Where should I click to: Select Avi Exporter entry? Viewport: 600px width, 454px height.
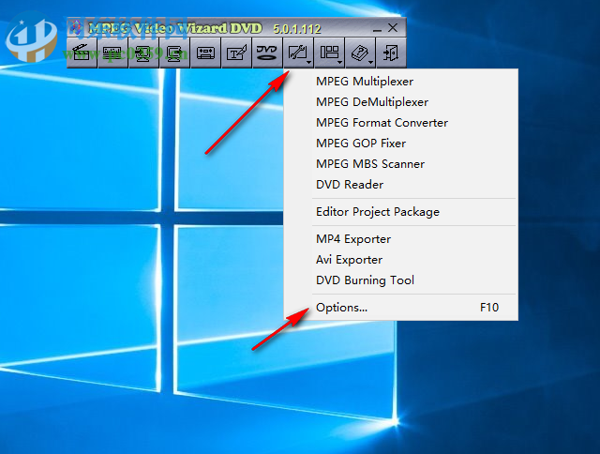click(400, 260)
